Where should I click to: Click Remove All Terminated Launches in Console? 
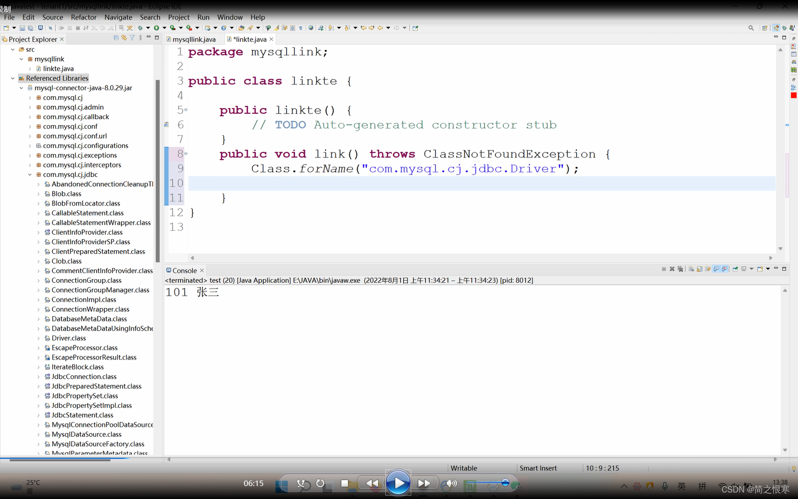[680, 269]
